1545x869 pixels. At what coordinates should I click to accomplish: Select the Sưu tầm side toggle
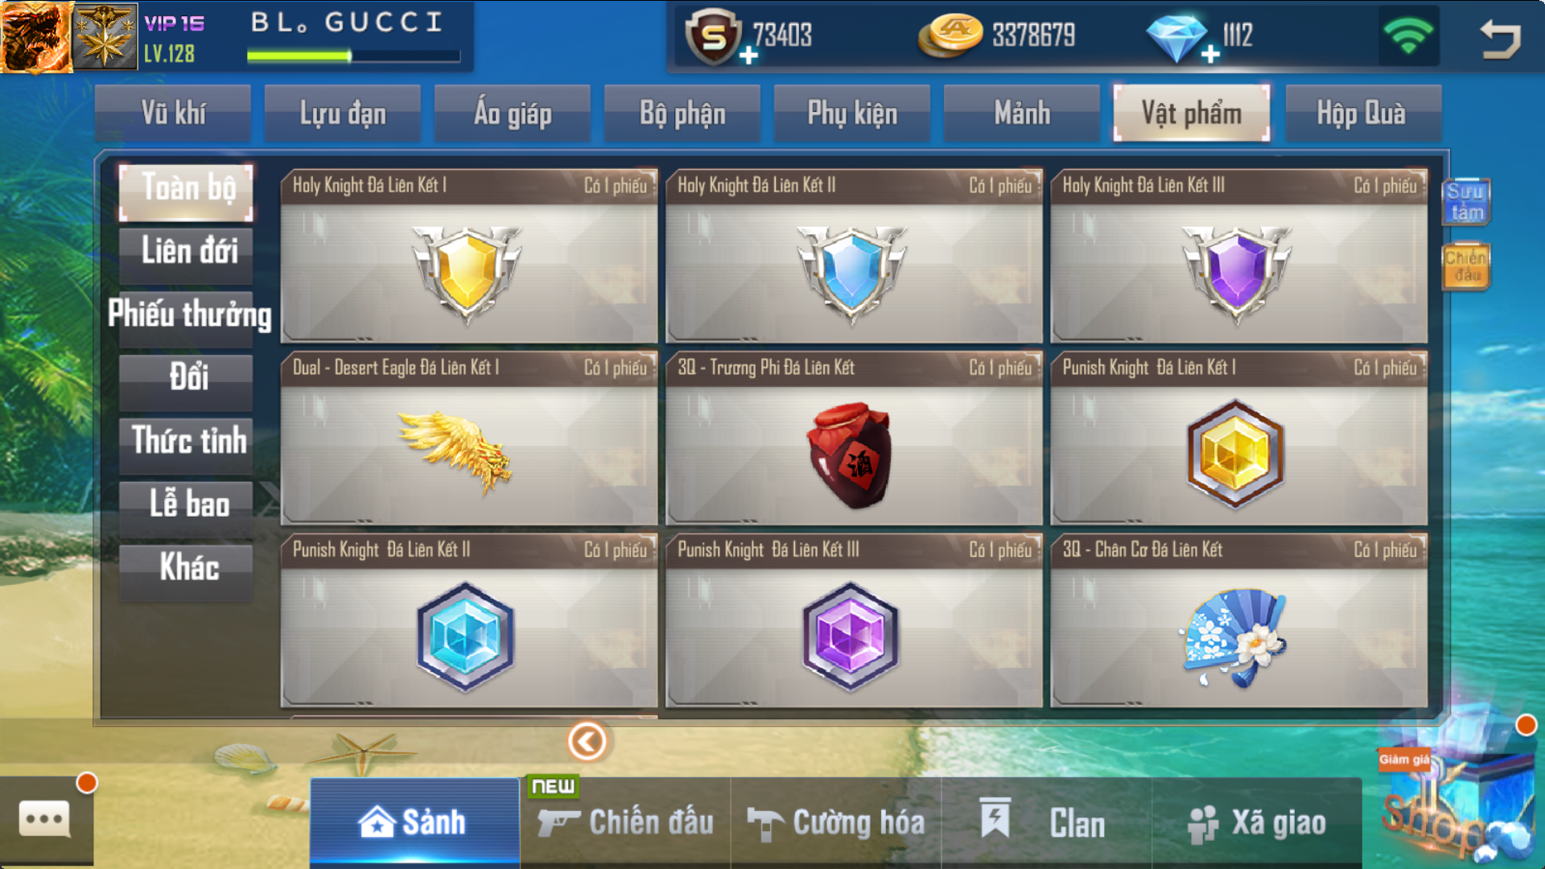1465,201
